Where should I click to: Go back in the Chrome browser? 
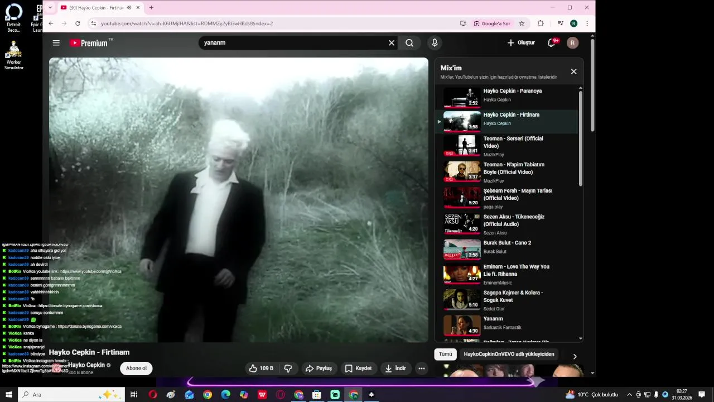pos(51,23)
